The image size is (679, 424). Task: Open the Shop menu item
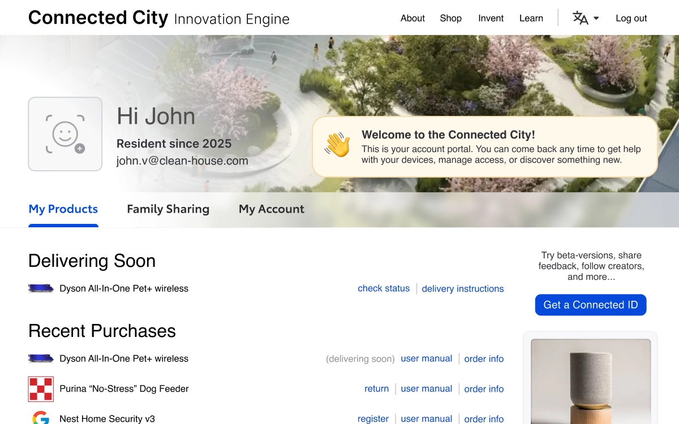click(x=451, y=18)
